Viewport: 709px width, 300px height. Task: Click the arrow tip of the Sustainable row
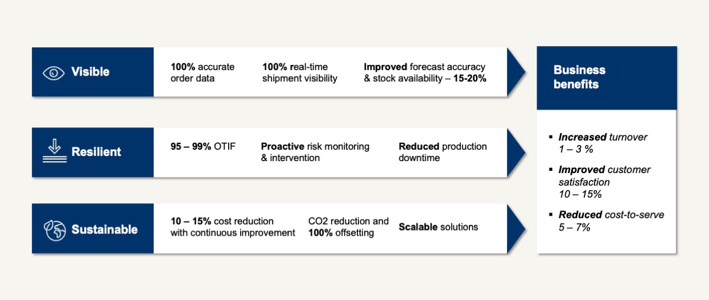coord(517,228)
